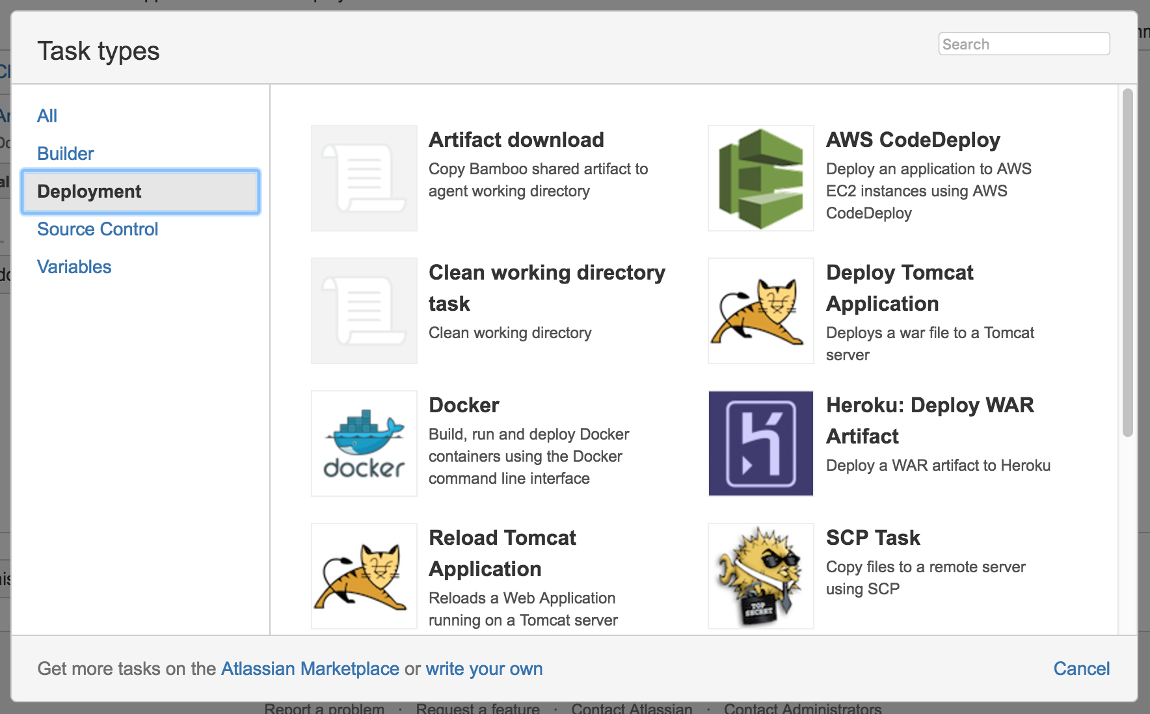The image size is (1150, 714).
Task: Open the Atlassian Marketplace link
Action: [310, 668]
